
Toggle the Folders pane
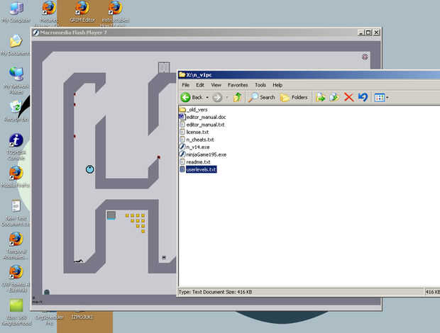point(294,97)
